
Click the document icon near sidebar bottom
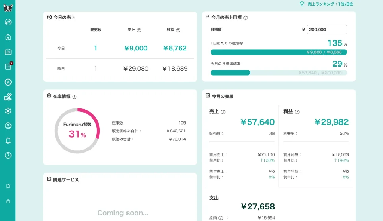click(8, 186)
